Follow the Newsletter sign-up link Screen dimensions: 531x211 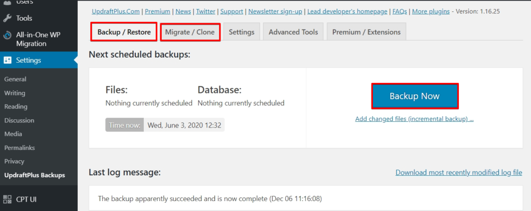point(275,11)
